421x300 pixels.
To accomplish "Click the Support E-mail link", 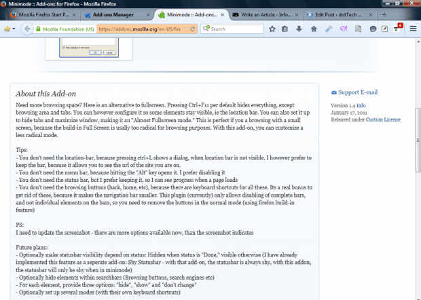I will click(358, 92).
